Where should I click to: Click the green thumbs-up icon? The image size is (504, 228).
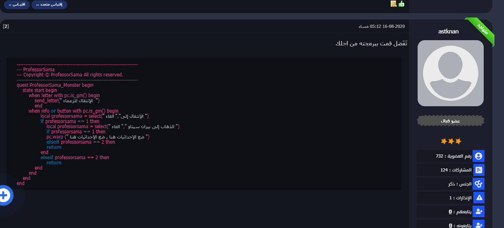point(401,4)
